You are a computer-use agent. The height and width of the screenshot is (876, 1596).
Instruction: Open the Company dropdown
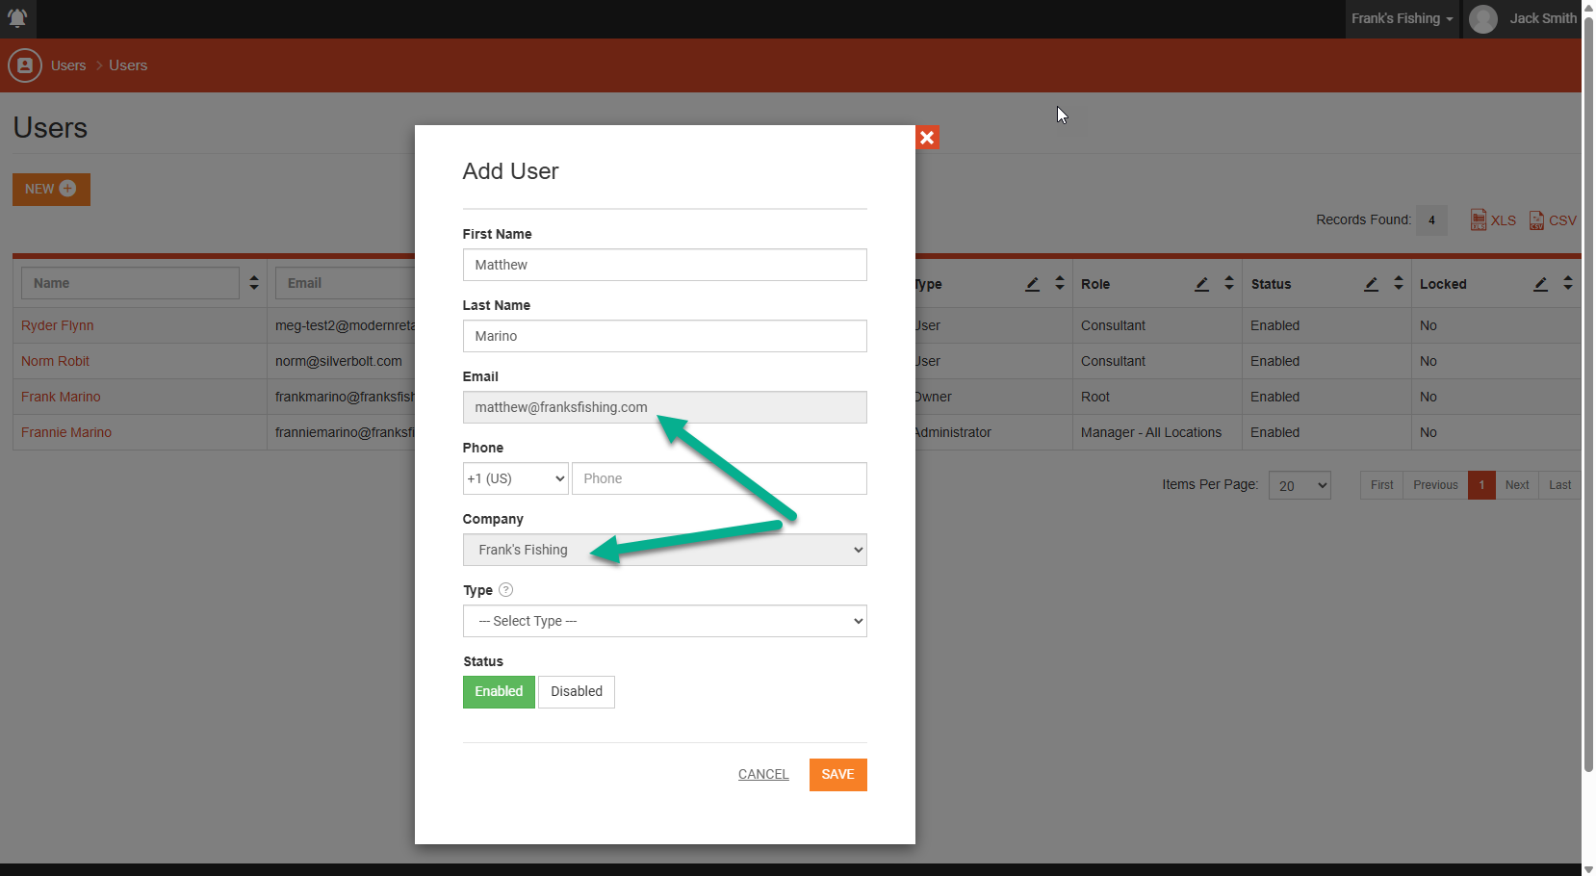click(665, 550)
